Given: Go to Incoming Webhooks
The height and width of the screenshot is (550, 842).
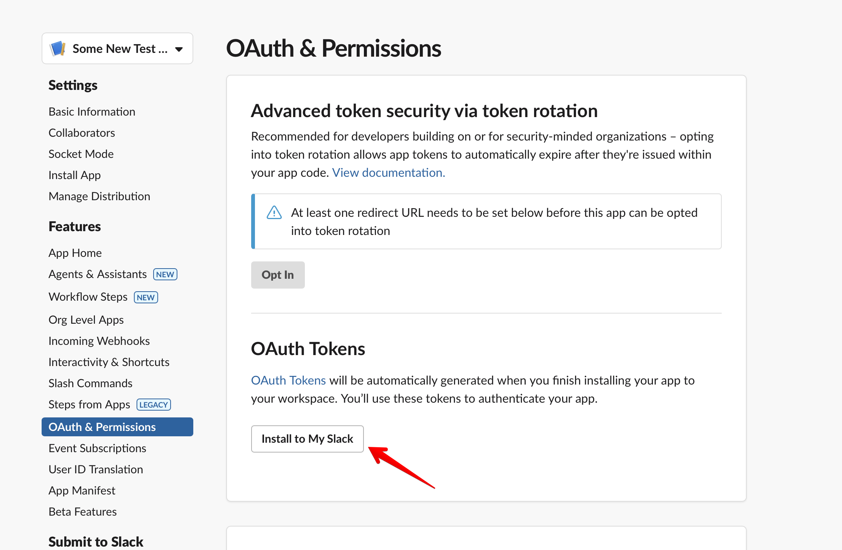Looking at the screenshot, I should pyautogui.click(x=99, y=341).
